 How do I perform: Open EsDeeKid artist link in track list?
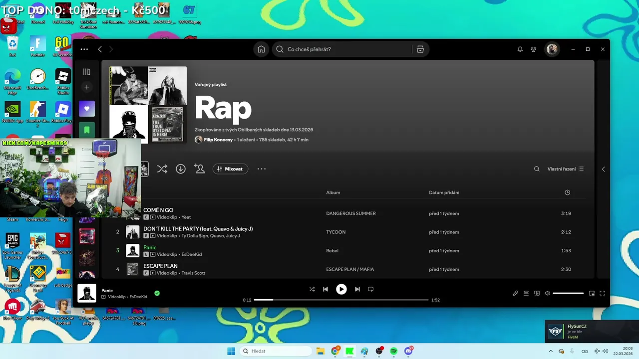coord(192,254)
